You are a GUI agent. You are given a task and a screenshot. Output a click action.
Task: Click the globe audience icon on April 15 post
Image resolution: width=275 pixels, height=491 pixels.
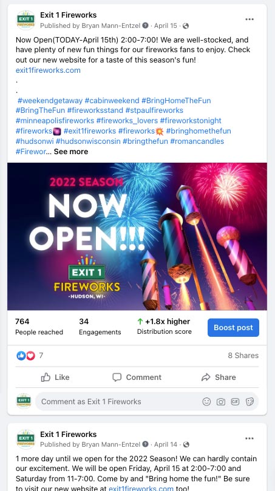186,26
